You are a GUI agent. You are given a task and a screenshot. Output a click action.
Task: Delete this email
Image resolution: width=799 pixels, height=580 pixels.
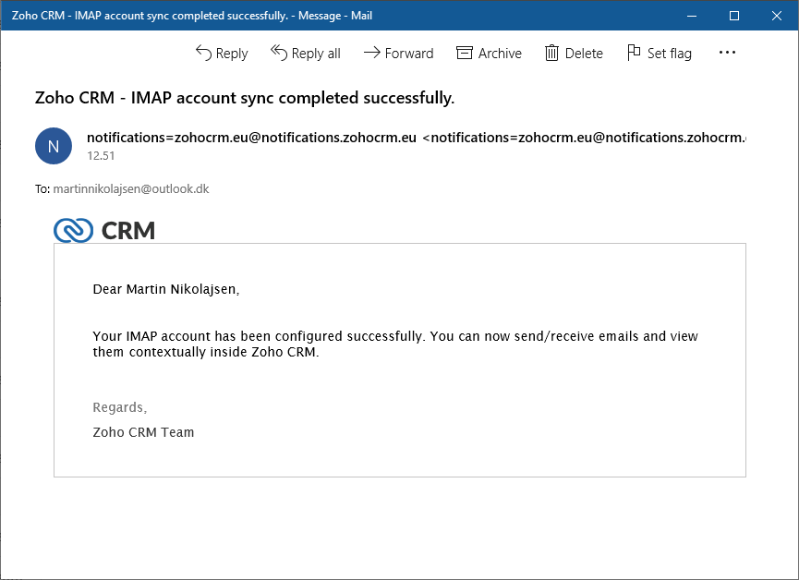click(574, 53)
